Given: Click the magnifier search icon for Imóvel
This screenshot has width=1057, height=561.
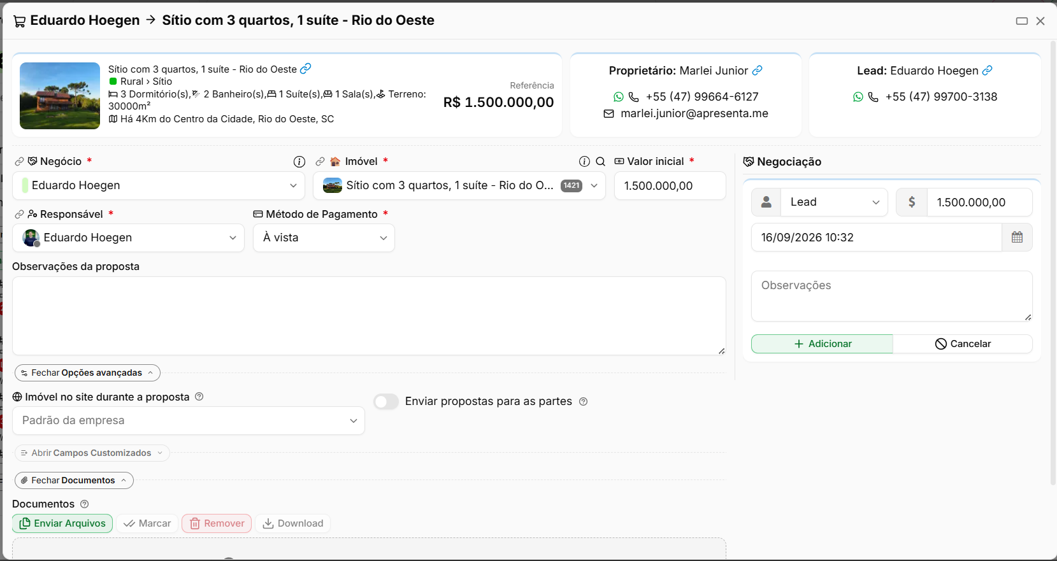Looking at the screenshot, I should (600, 162).
